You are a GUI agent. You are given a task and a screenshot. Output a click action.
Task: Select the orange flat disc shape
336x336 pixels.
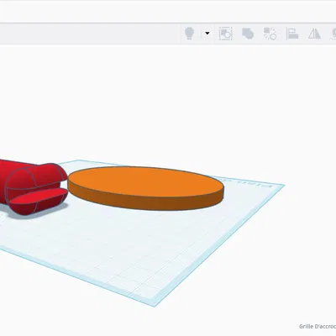point(145,188)
